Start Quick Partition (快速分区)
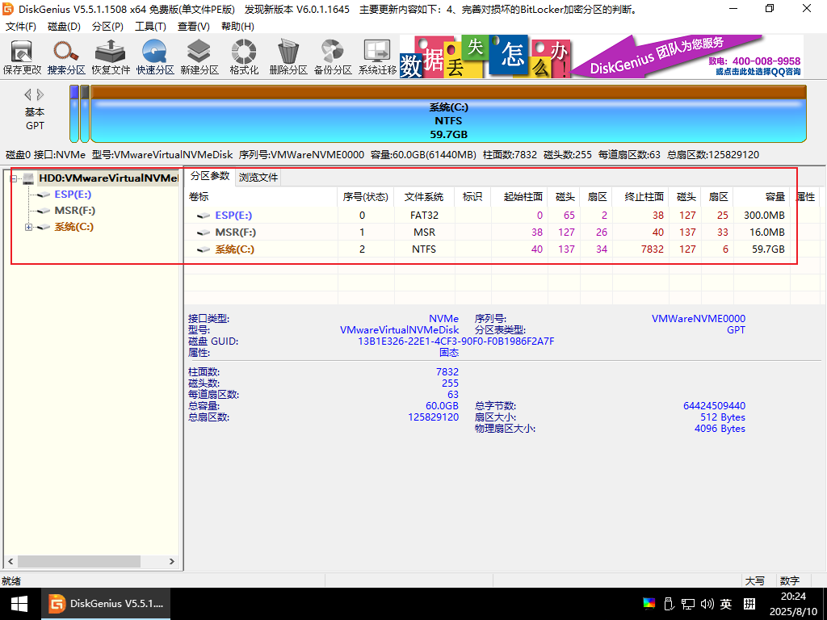 coord(155,57)
